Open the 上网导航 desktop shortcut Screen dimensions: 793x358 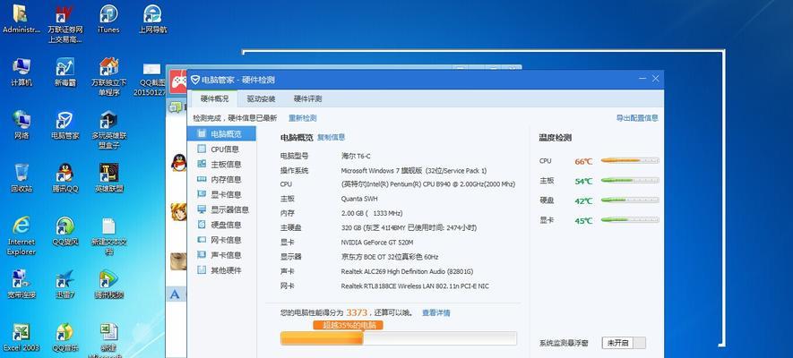(x=152, y=19)
